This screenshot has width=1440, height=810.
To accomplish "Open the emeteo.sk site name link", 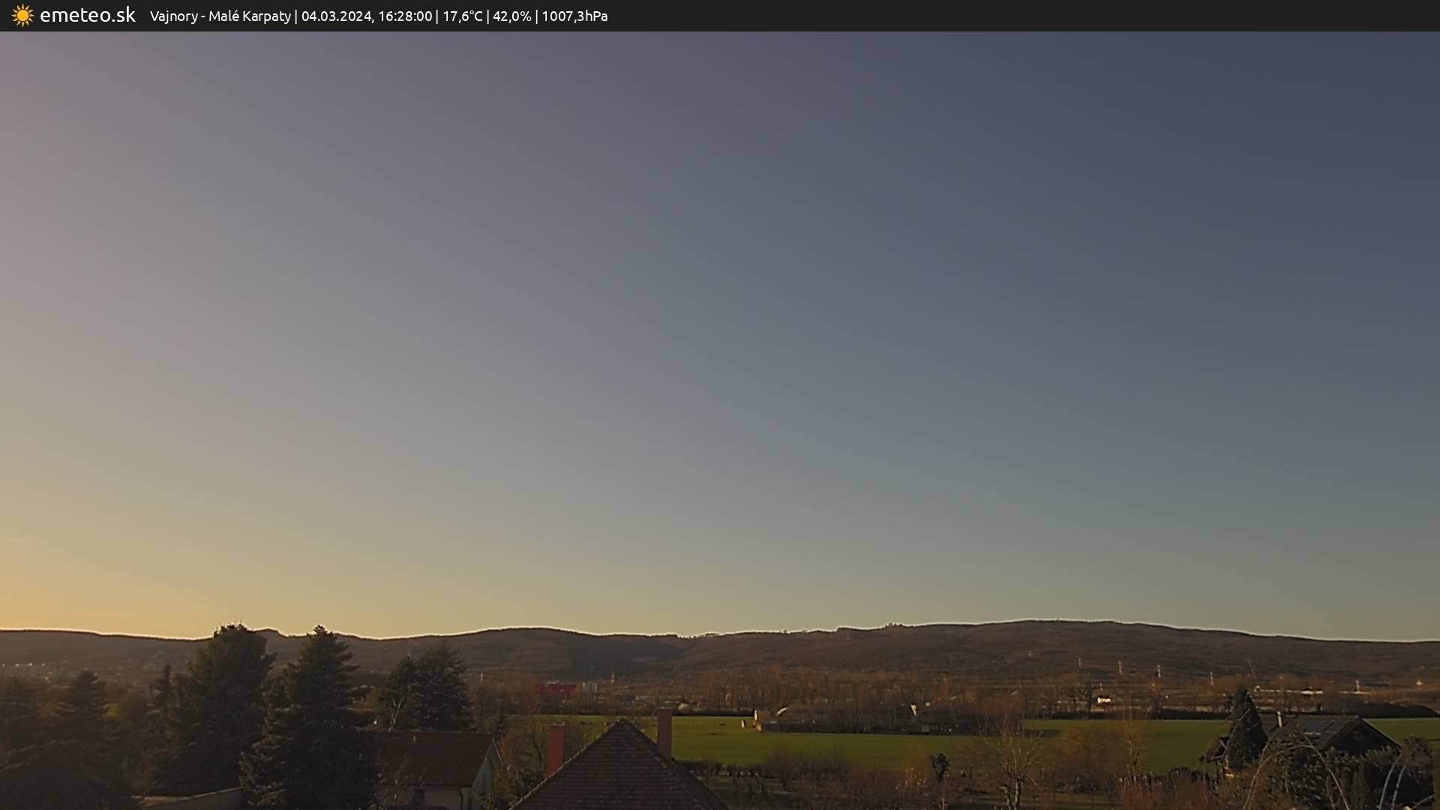I will (x=87, y=16).
